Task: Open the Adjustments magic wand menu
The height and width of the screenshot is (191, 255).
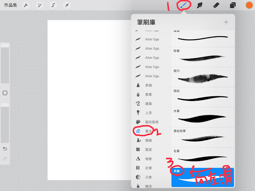Action: pos(39,5)
